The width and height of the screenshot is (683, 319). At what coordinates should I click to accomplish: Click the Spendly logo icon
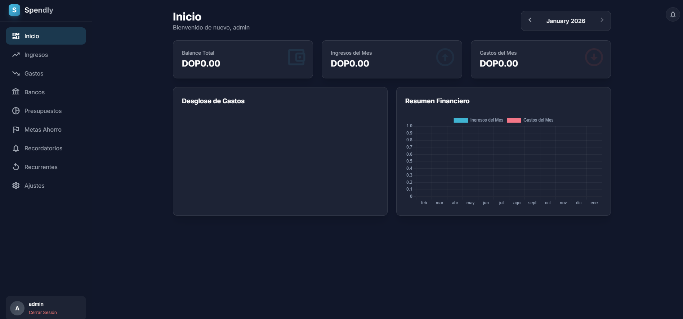[x=14, y=10]
